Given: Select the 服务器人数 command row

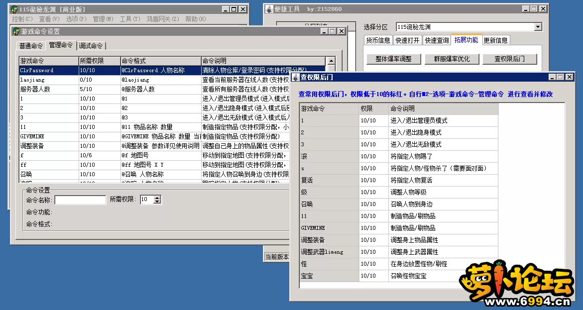Looking at the screenshot, I should click(x=154, y=89).
